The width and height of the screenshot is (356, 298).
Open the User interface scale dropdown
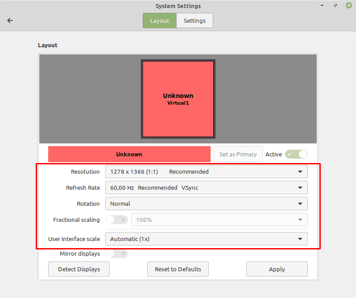207,239
